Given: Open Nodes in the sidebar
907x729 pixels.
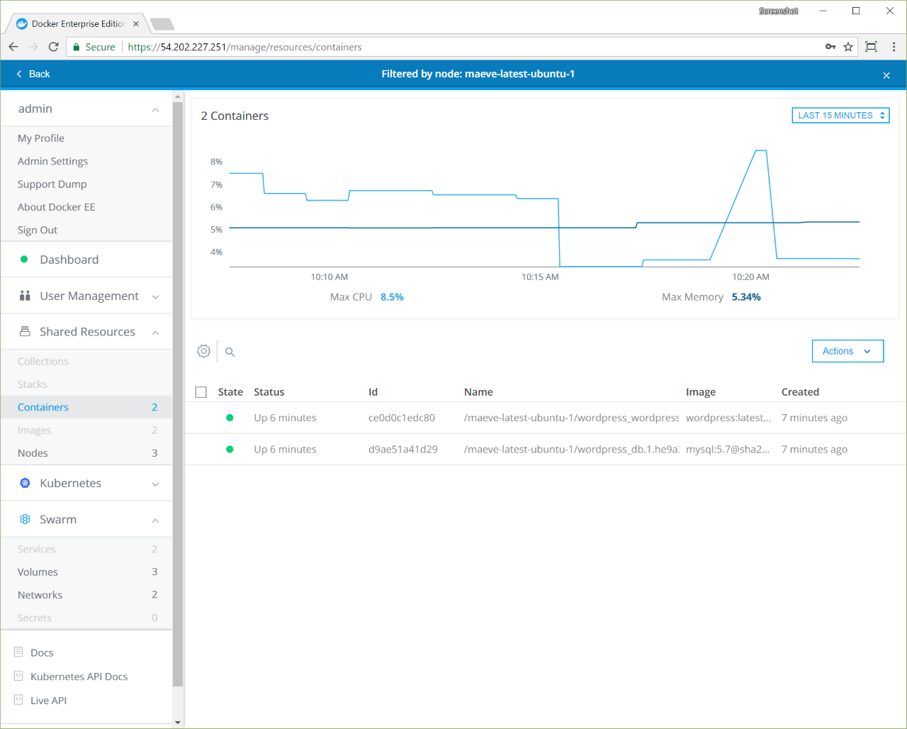Looking at the screenshot, I should (x=33, y=453).
